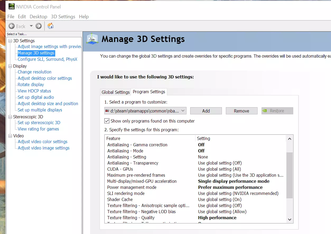Click scroll down arrow of settings list

290,219
